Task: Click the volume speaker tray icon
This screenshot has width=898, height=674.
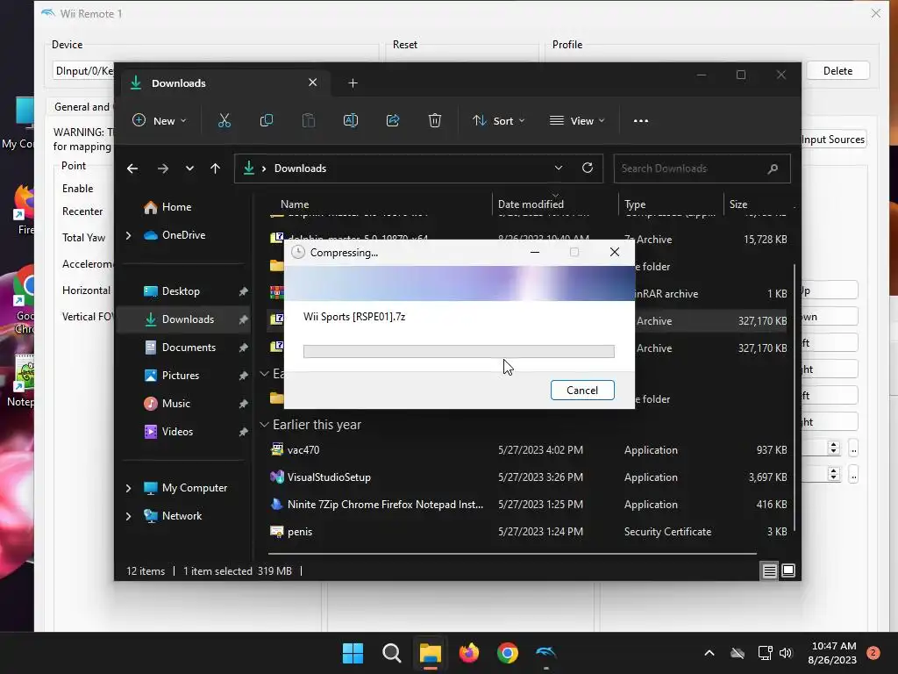Action: pos(786,653)
